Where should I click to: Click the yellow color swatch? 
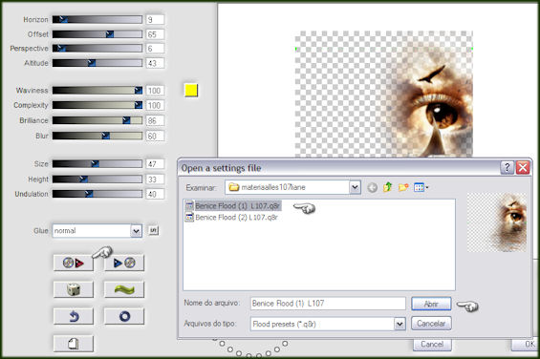(x=191, y=90)
